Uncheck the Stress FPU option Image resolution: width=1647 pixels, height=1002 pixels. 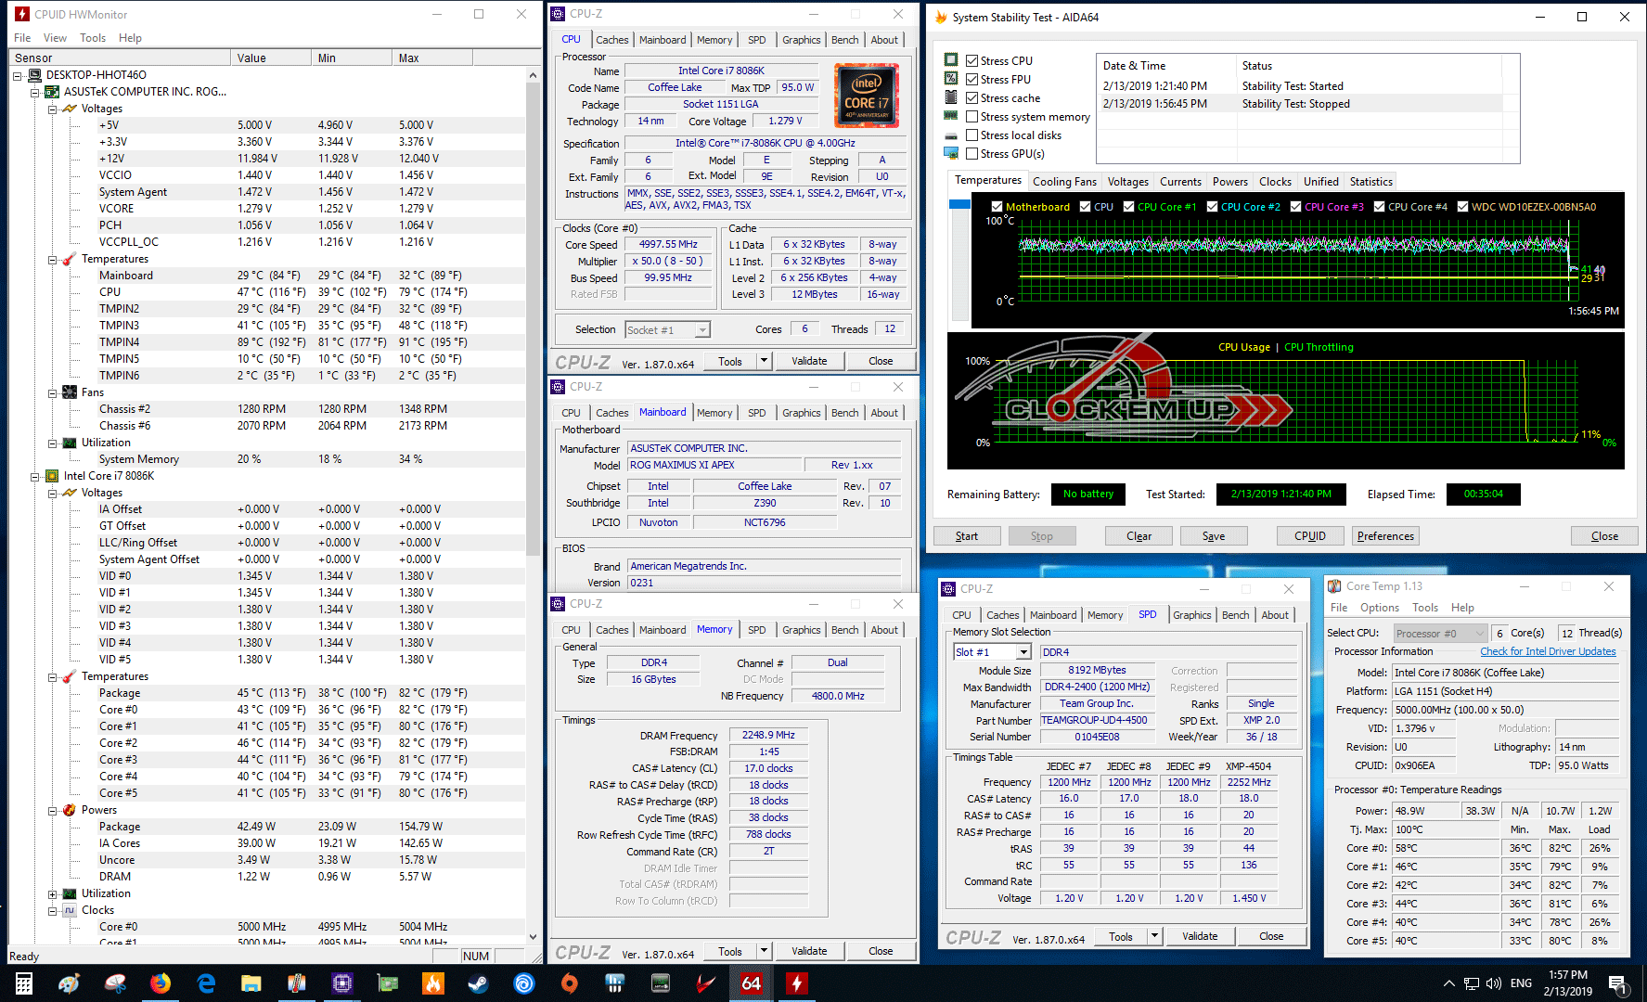coord(972,80)
